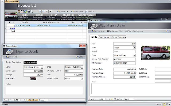This screenshot has width=171, height=106.
Task: Expand the Service Description column dropdown
Action: 66,22
